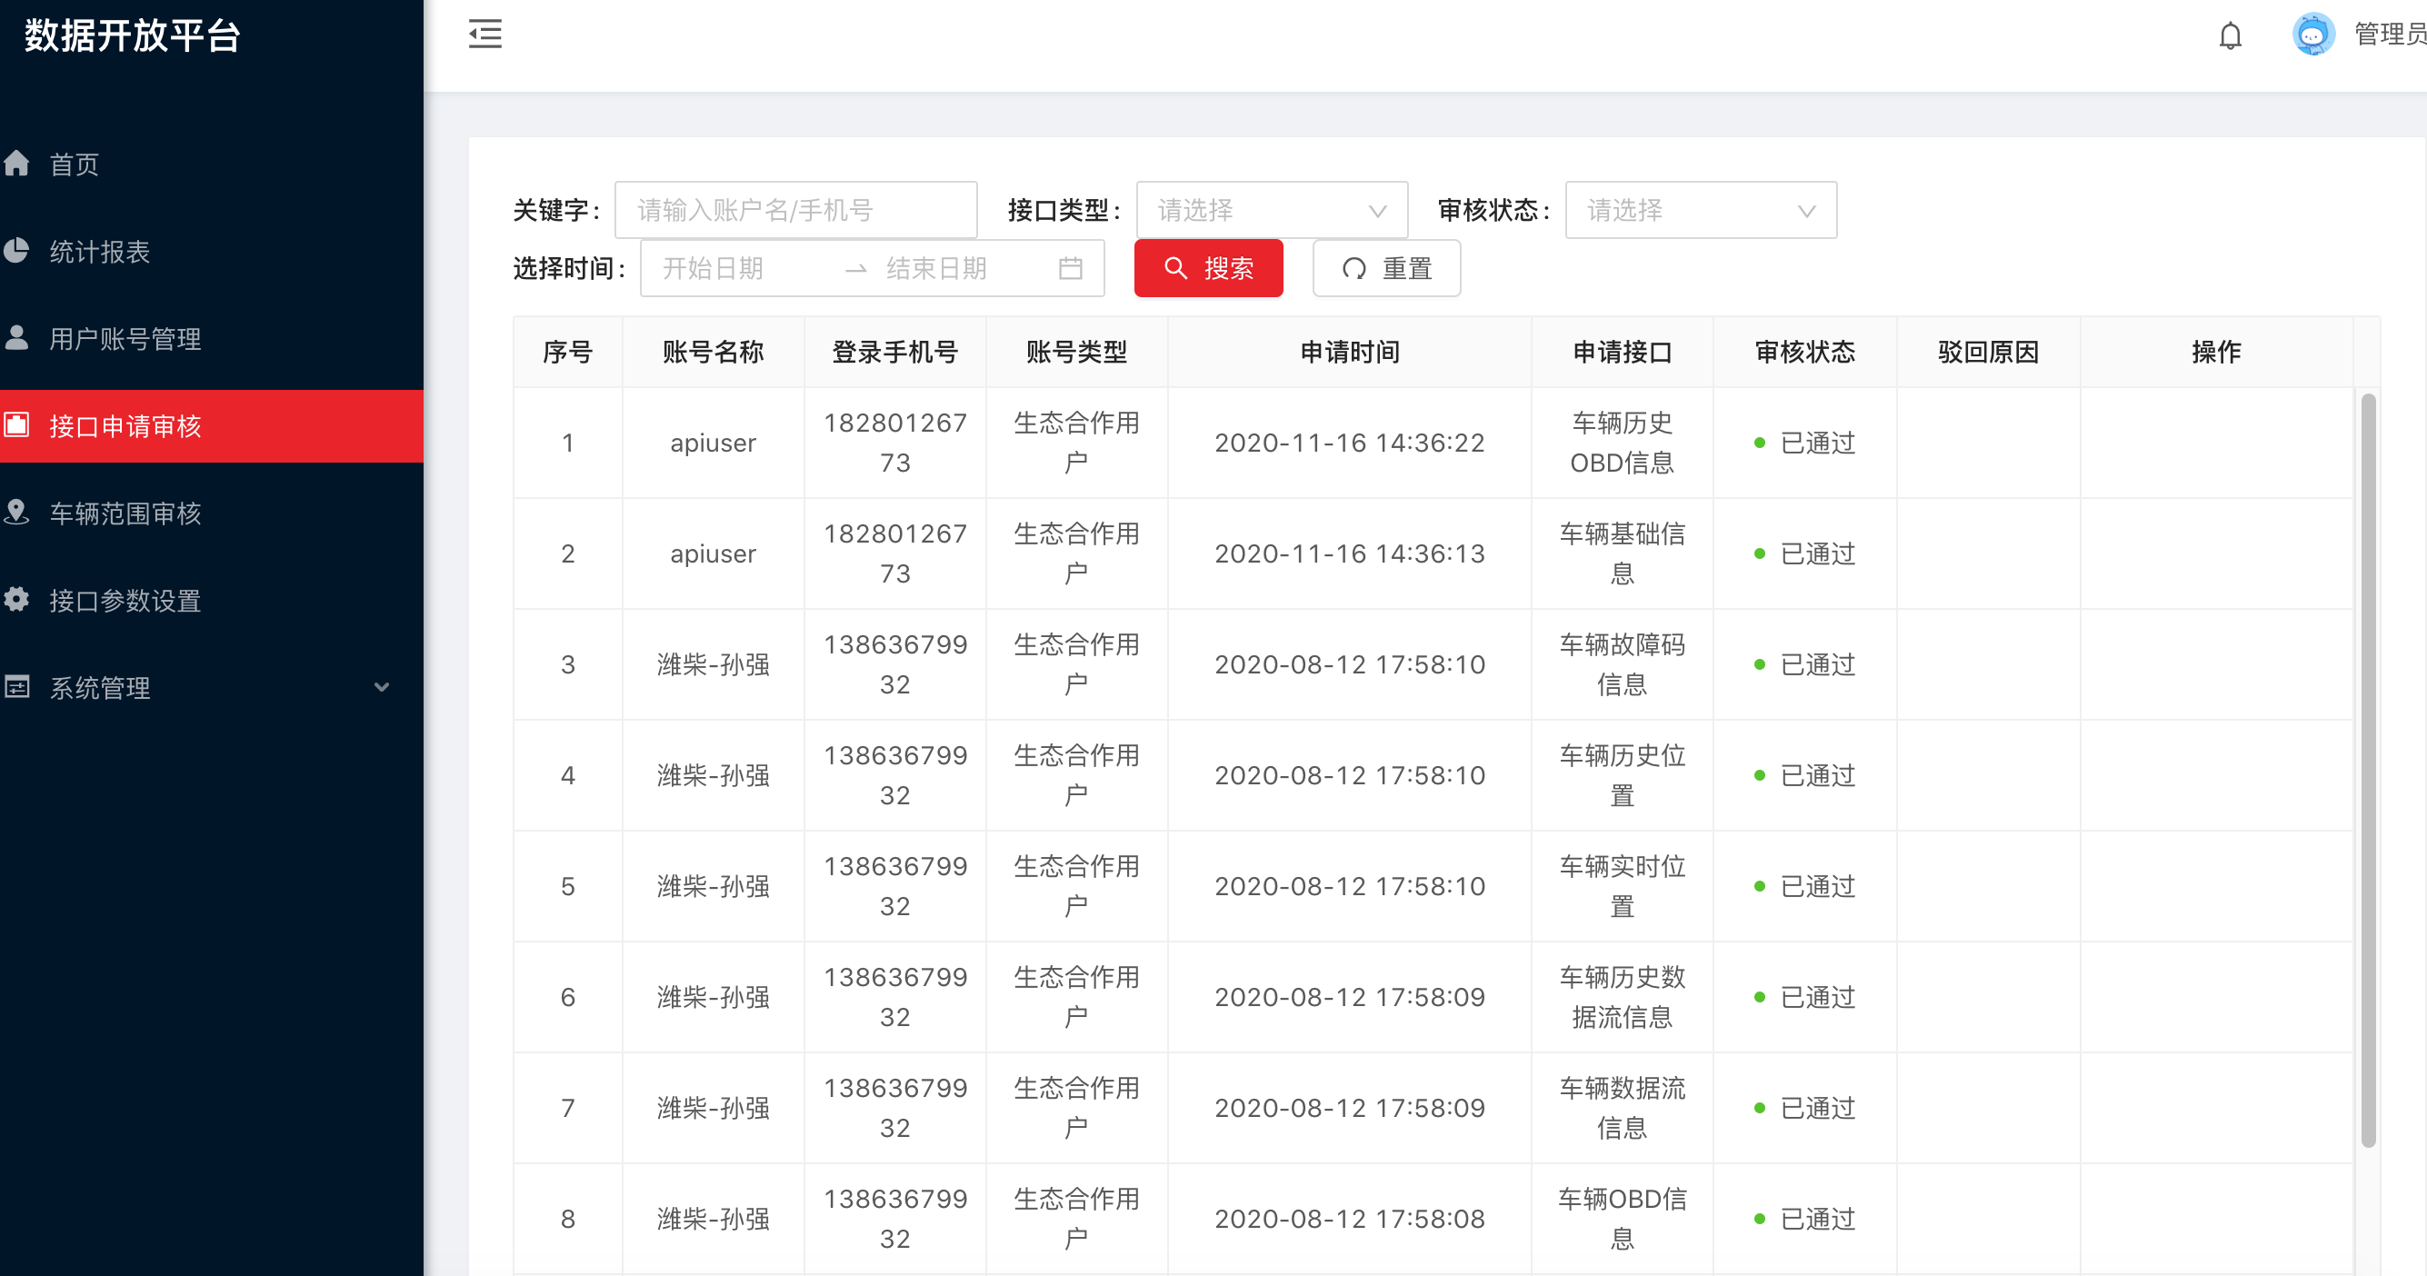Image resolution: width=2427 pixels, height=1276 pixels.
Task: Open the 车辆范围审核 menu item
Action: [125, 513]
